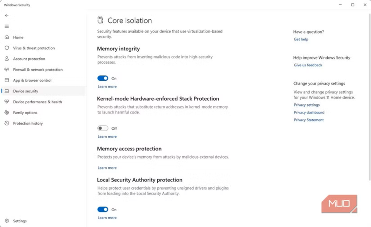Open the Get help link
Image resolution: width=371 pixels, height=227 pixels.
(301, 39)
